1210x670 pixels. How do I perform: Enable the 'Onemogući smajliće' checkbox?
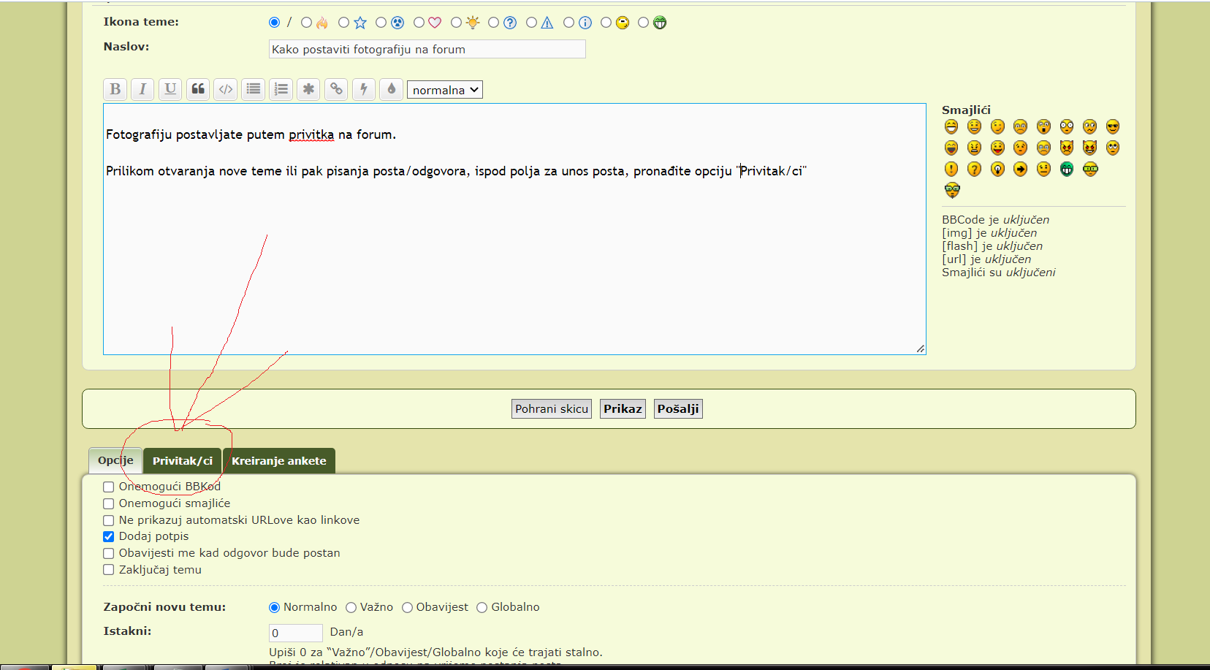coord(109,503)
